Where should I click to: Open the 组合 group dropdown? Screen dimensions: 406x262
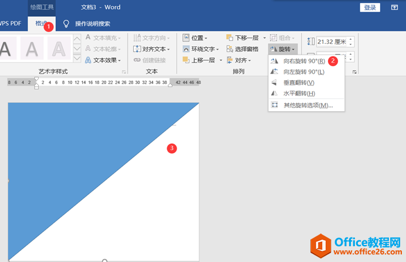282,38
